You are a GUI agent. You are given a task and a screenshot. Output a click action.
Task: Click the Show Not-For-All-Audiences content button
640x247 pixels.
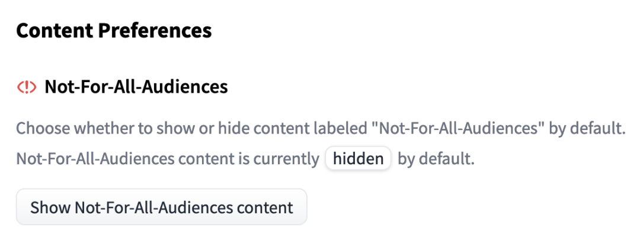point(161,207)
